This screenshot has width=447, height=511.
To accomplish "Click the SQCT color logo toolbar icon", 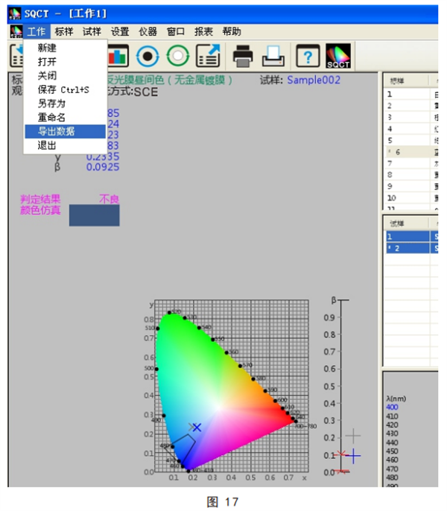I will click(338, 56).
